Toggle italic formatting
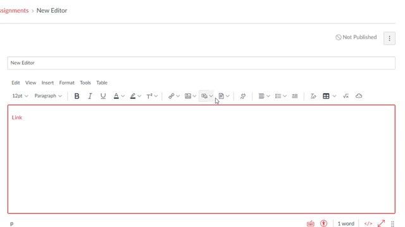 coord(90,96)
